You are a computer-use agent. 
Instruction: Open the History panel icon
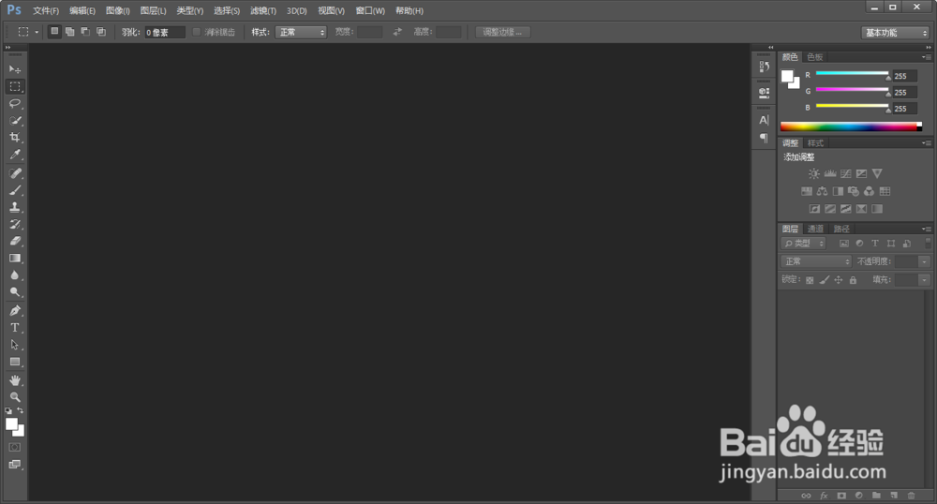764,67
